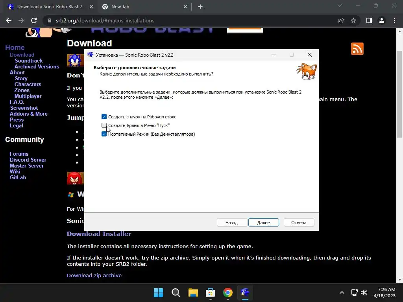Click page scrollbar down arrow

click(399, 280)
